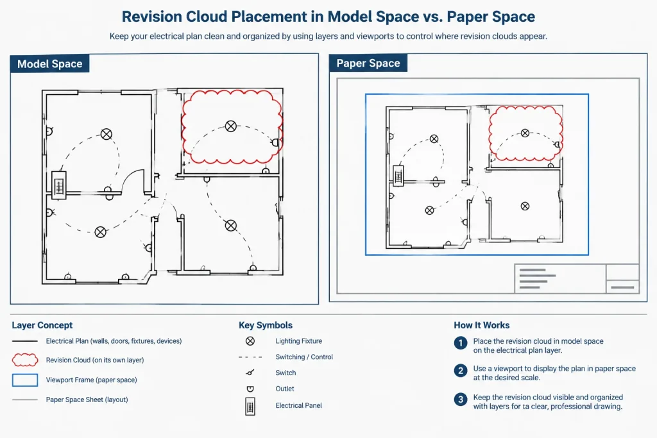Select the blue viewport frame in Paper Space
Image resolution: width=657 pixels, height=438 pixels.
pyautogui.click(x=477, y=174)
